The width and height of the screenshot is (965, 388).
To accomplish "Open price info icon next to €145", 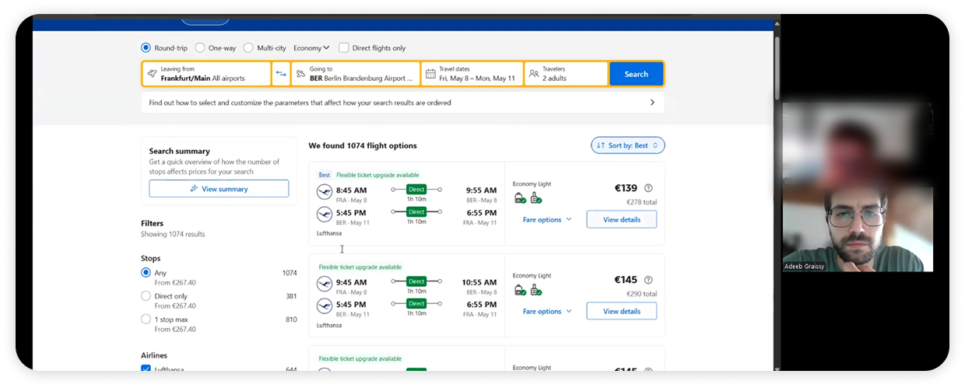I will point(648,280).
